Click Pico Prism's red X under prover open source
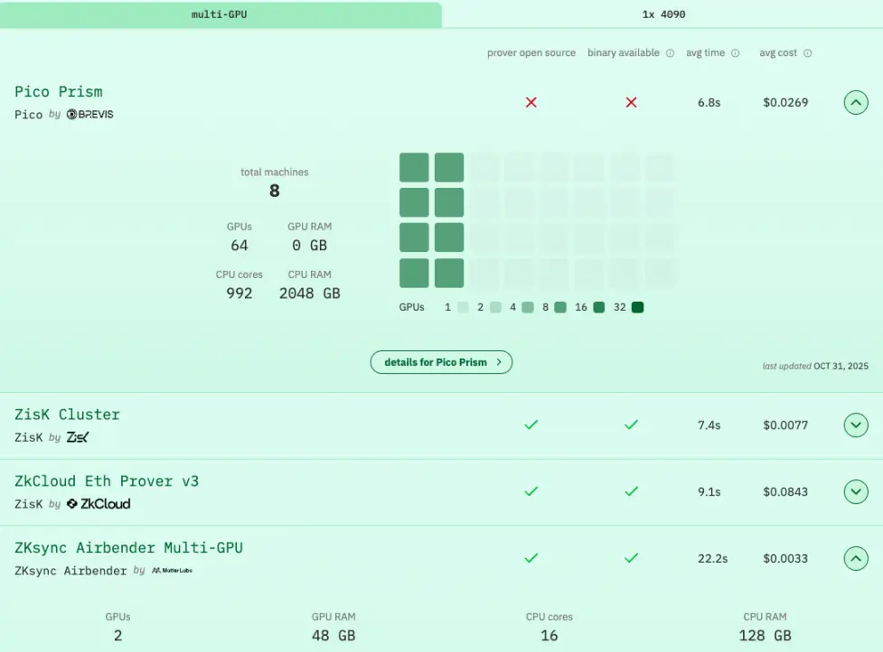This screenshot has height=652, width=883. pyautogui.click(x=531, y=103)
